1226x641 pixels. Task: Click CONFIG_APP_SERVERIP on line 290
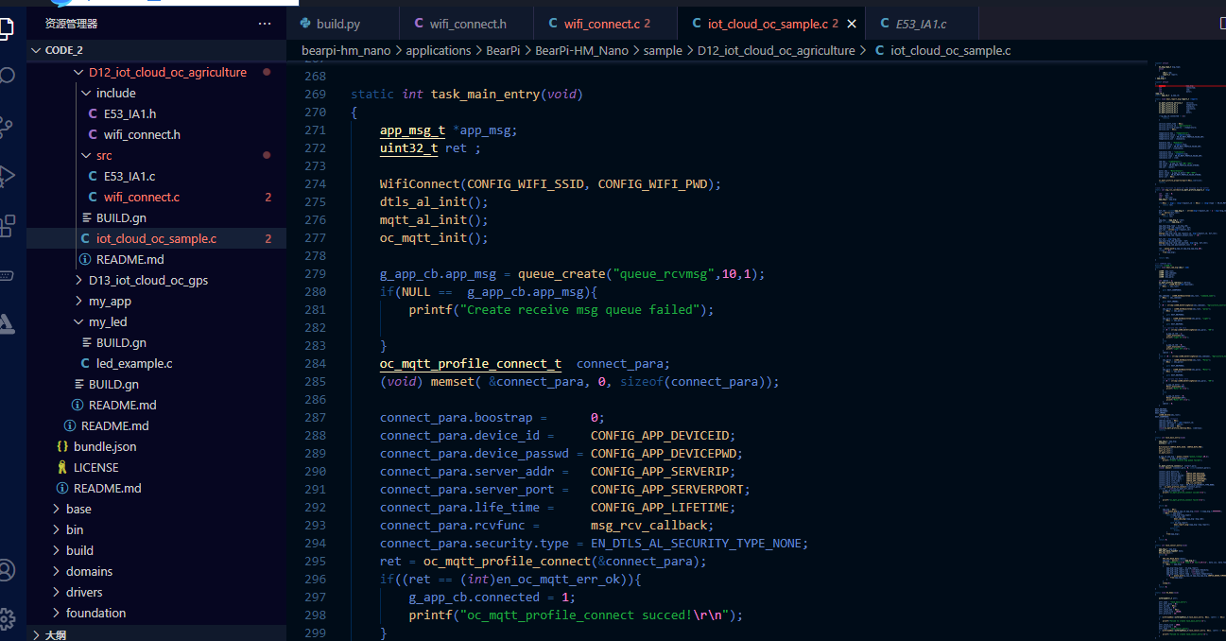(x=660, y=471)
